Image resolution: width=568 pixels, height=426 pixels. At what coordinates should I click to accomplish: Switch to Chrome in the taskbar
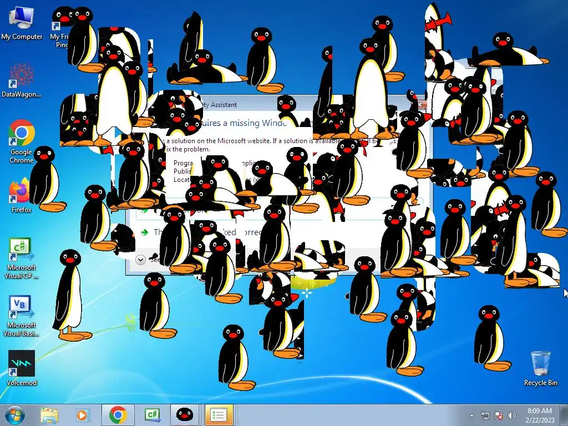click(118, 415)
